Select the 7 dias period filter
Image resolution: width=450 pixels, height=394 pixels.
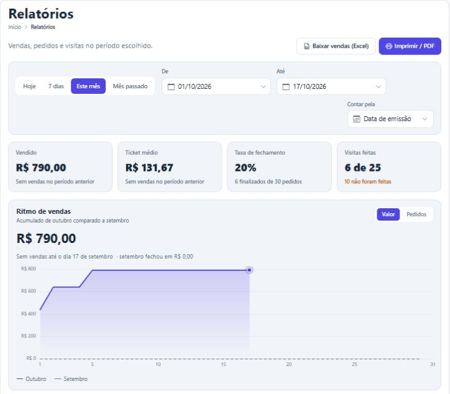point(56,86)
